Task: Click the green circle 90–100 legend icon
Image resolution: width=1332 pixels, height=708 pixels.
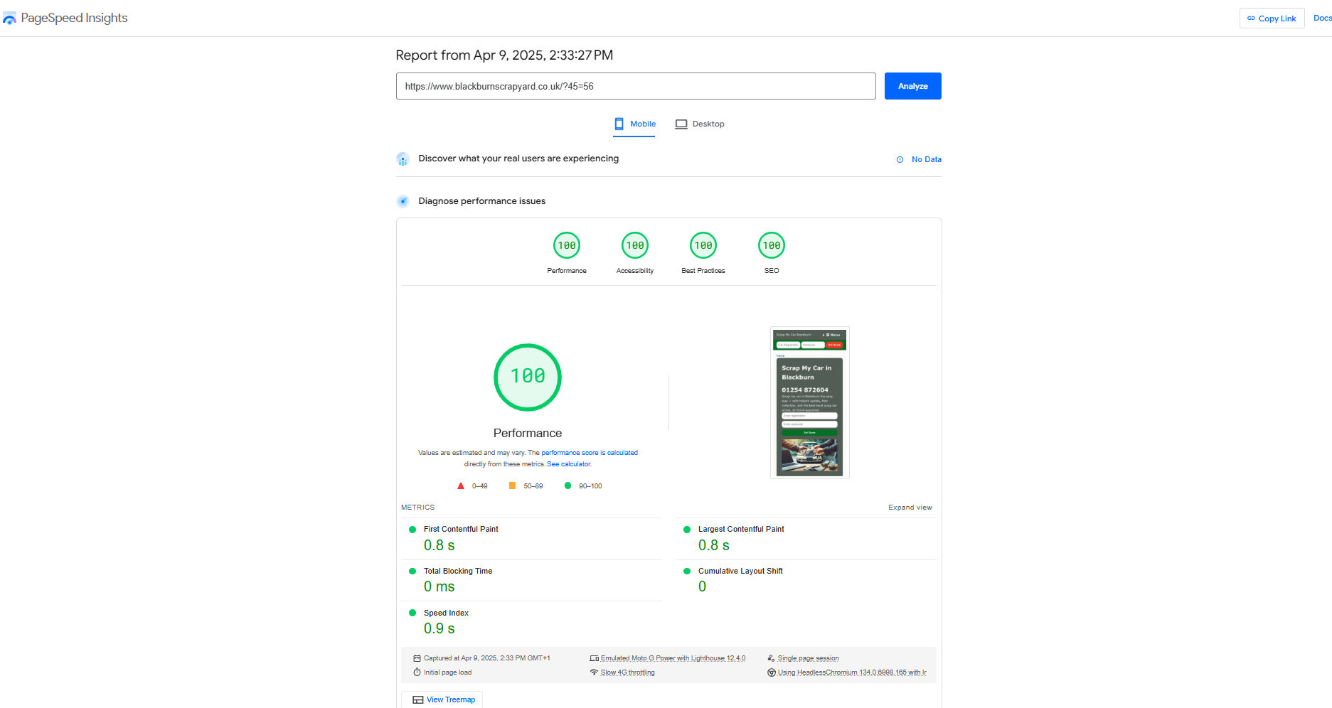Action: [x=568, y=486]
